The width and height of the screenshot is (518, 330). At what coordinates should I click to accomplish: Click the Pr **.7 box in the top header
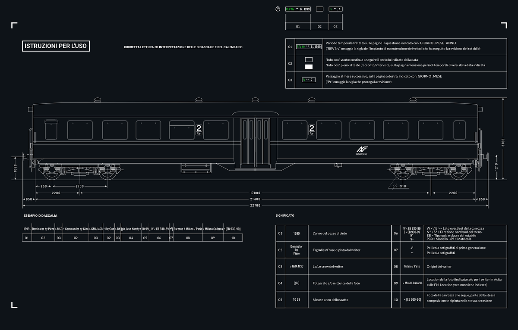335,9
